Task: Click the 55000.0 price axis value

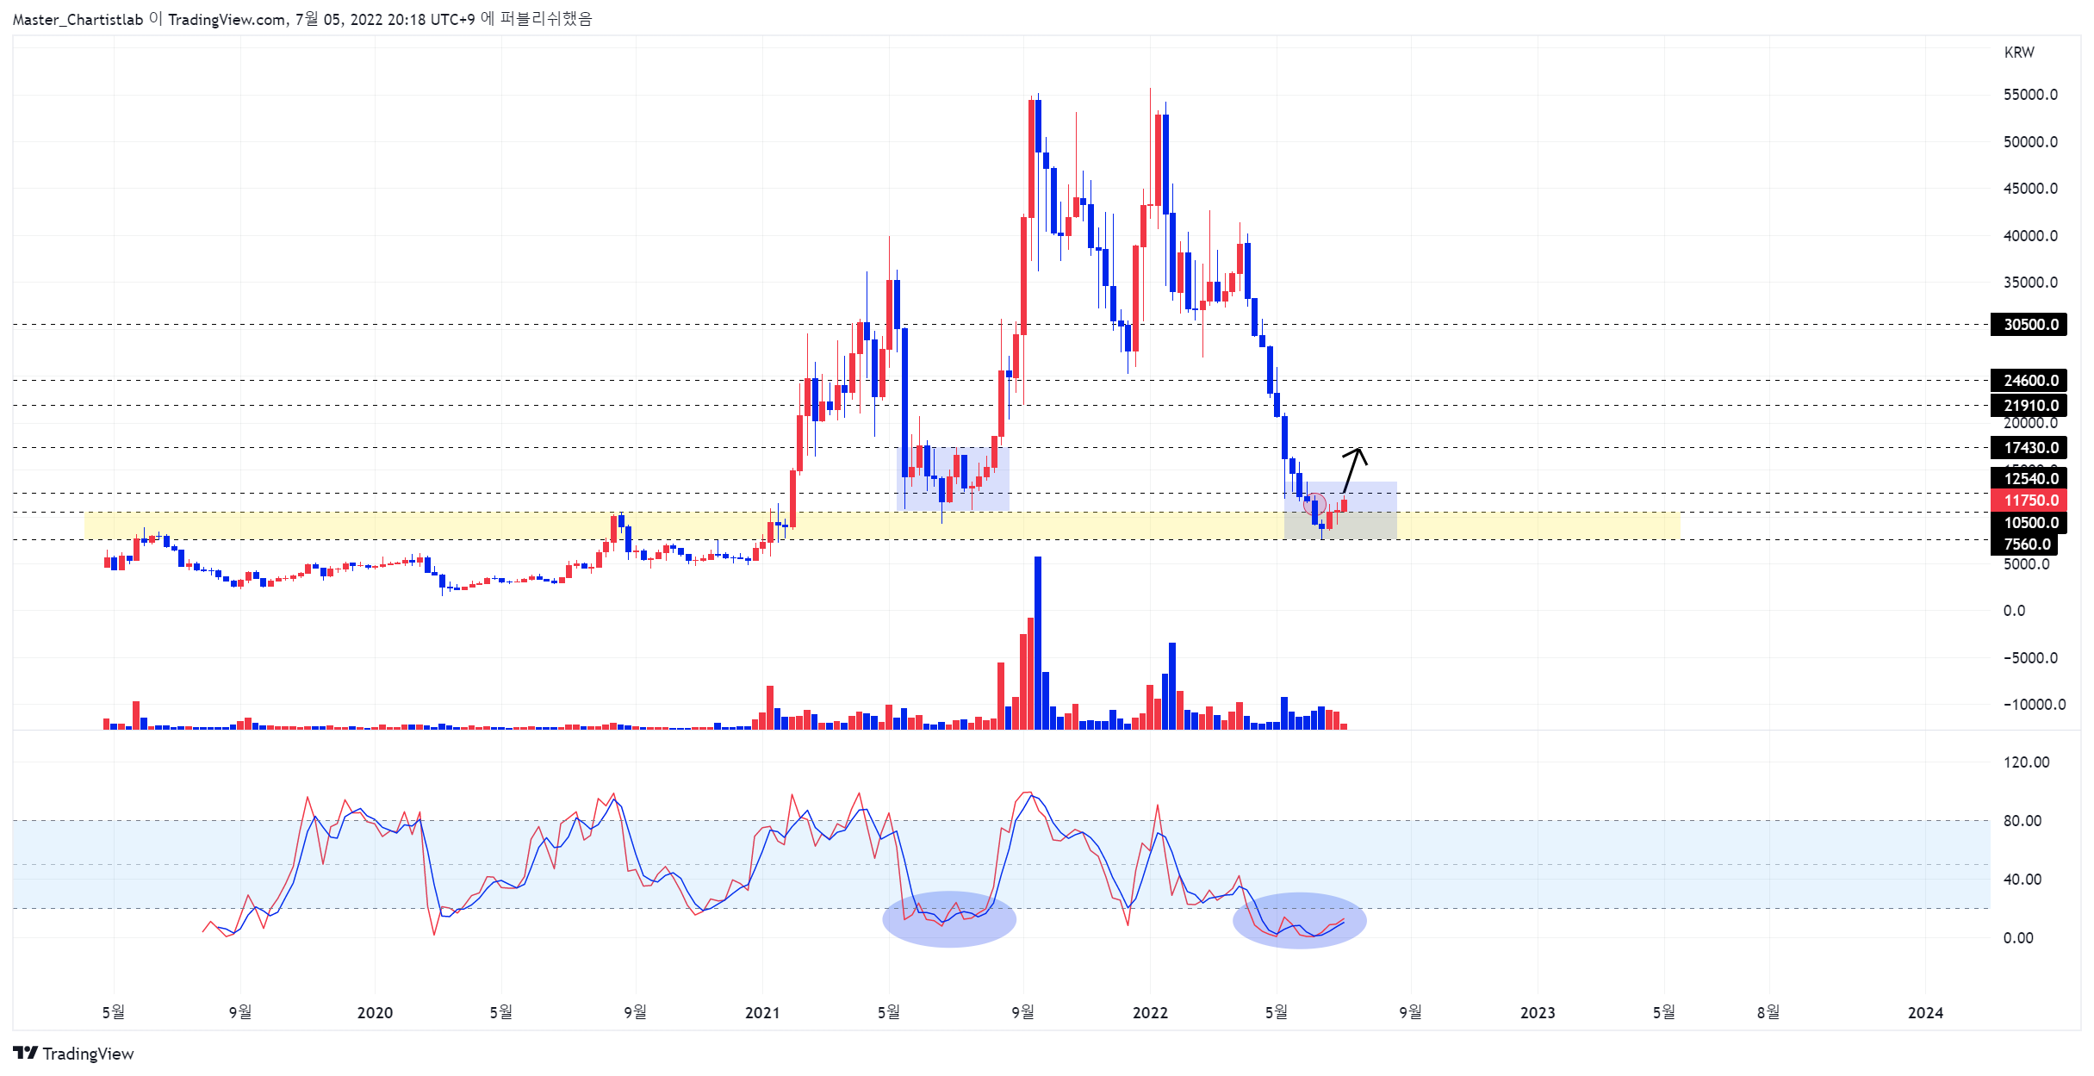Action: pos(2030,95)
